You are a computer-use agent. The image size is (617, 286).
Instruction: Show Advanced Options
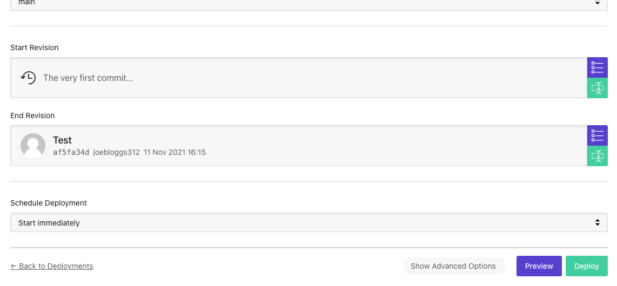point(453,266)
